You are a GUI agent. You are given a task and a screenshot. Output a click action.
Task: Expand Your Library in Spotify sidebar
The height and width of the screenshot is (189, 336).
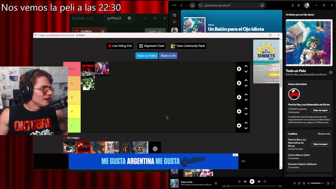click(x=174, y=15)
